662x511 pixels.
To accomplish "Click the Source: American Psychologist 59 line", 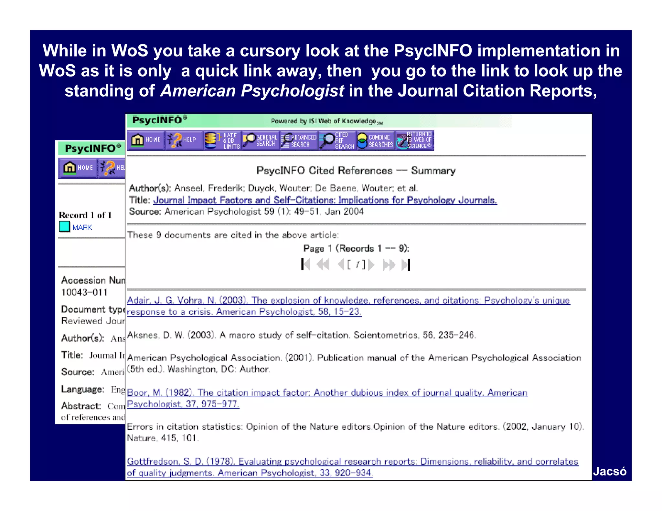I will pyautogui.click(x=246, y=212).
